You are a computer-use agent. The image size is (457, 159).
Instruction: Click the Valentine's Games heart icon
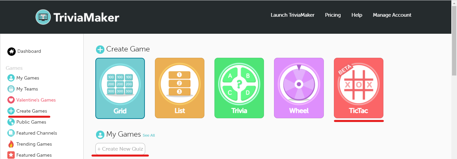[11, 100]
